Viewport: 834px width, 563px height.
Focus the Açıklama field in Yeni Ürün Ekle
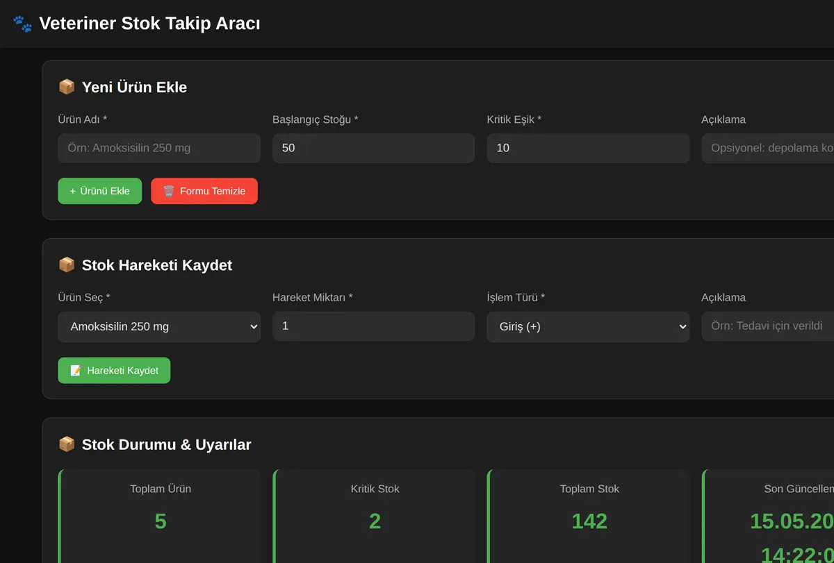[767, 148]
